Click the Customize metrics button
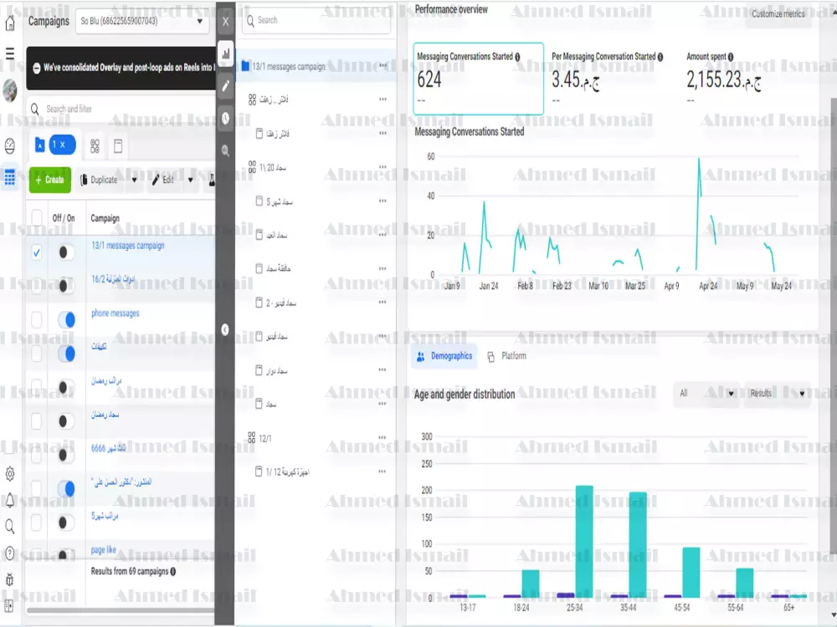The image size is (837, 627). pyautogui.click(x=778, y=14)
